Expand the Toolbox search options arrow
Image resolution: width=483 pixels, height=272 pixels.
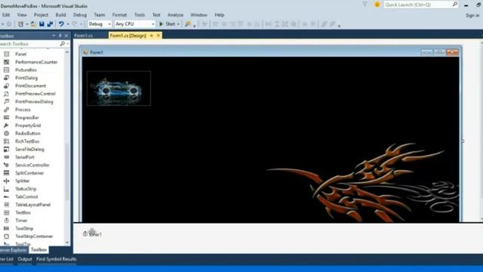pyautogui.click(x=67, y=44)
